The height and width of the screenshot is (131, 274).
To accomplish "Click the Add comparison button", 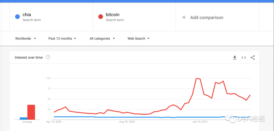I will click(207, 17).
